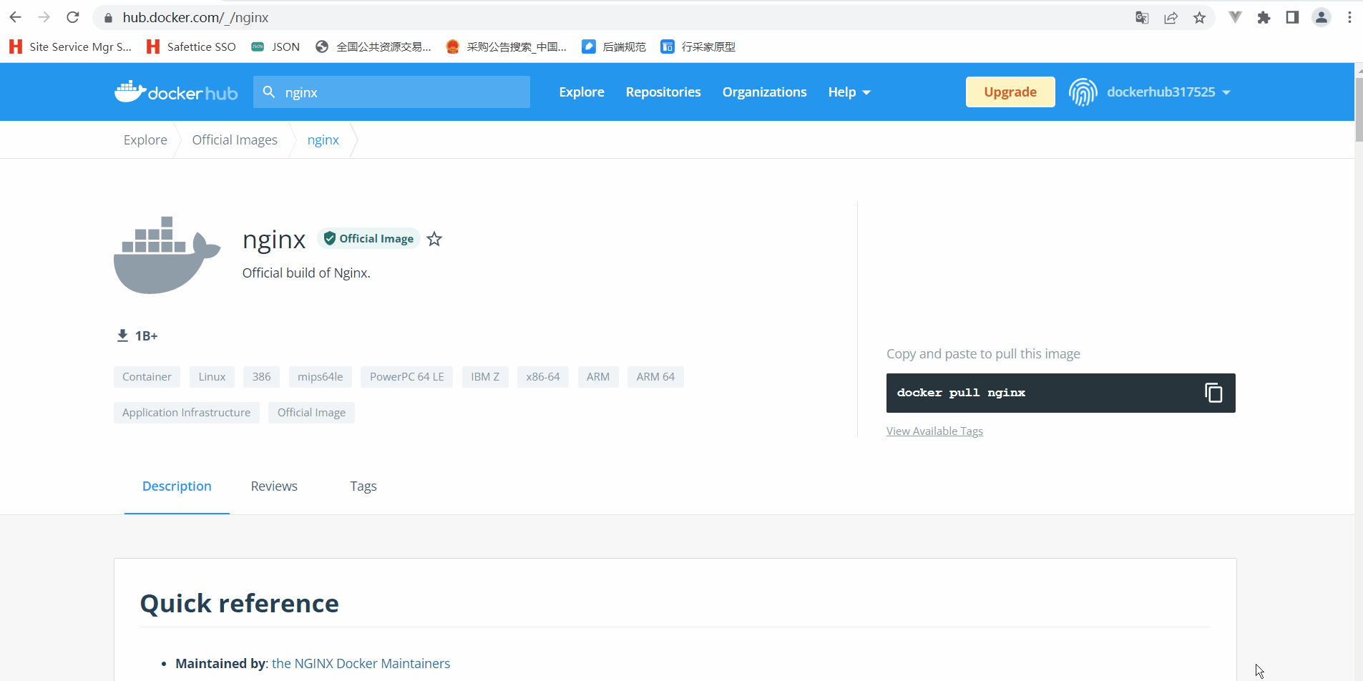The image size is (1363, 681).
Task: Click the padlock site info icon
Action: pyautogui.click(x=109, y=18)
